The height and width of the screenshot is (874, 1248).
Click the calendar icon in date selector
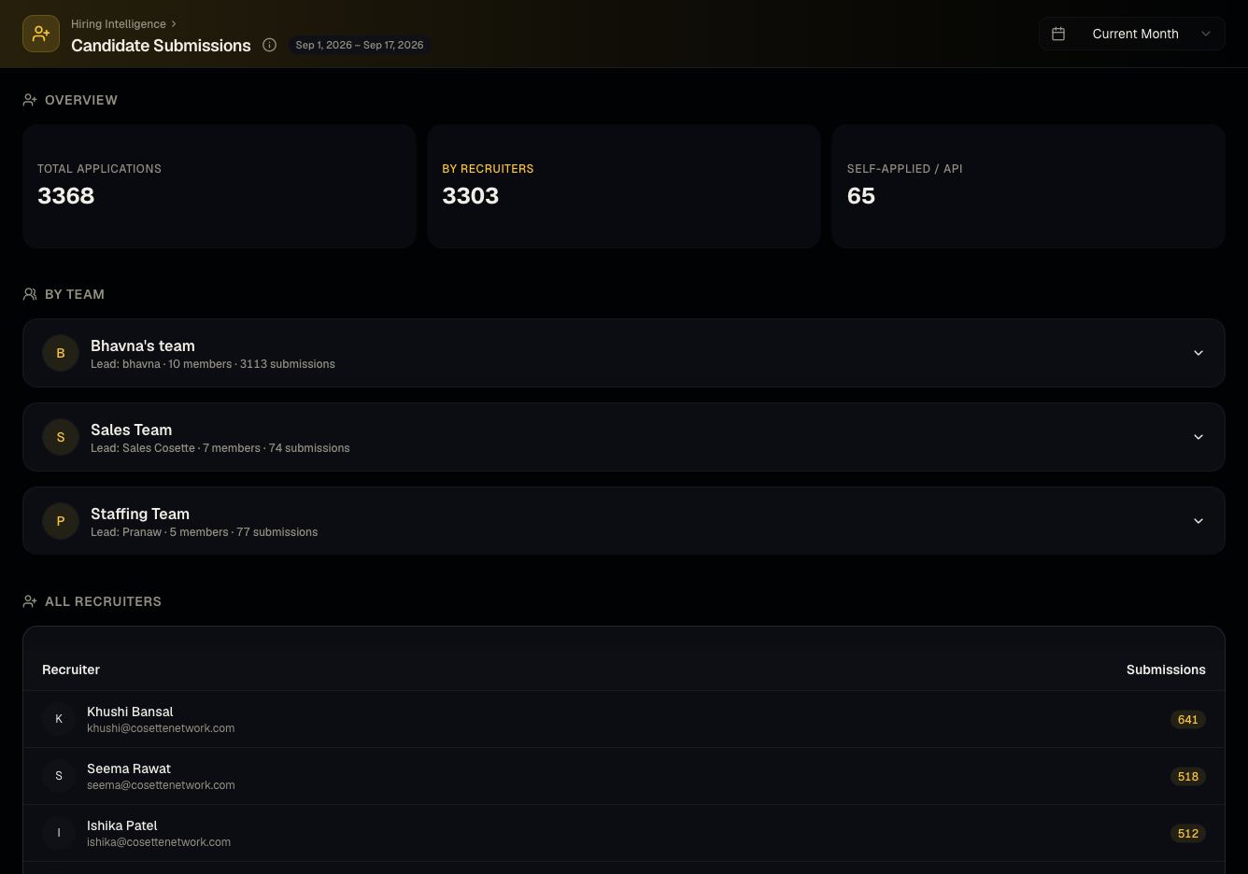[1058, 34]
